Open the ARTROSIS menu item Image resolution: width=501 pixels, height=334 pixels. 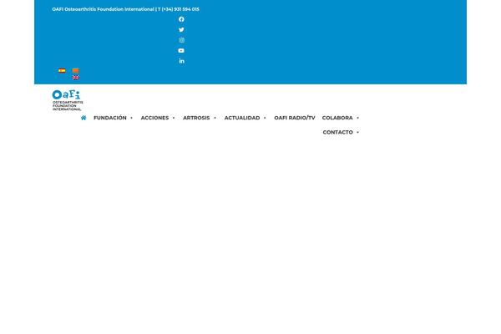(x=196, y=118)
